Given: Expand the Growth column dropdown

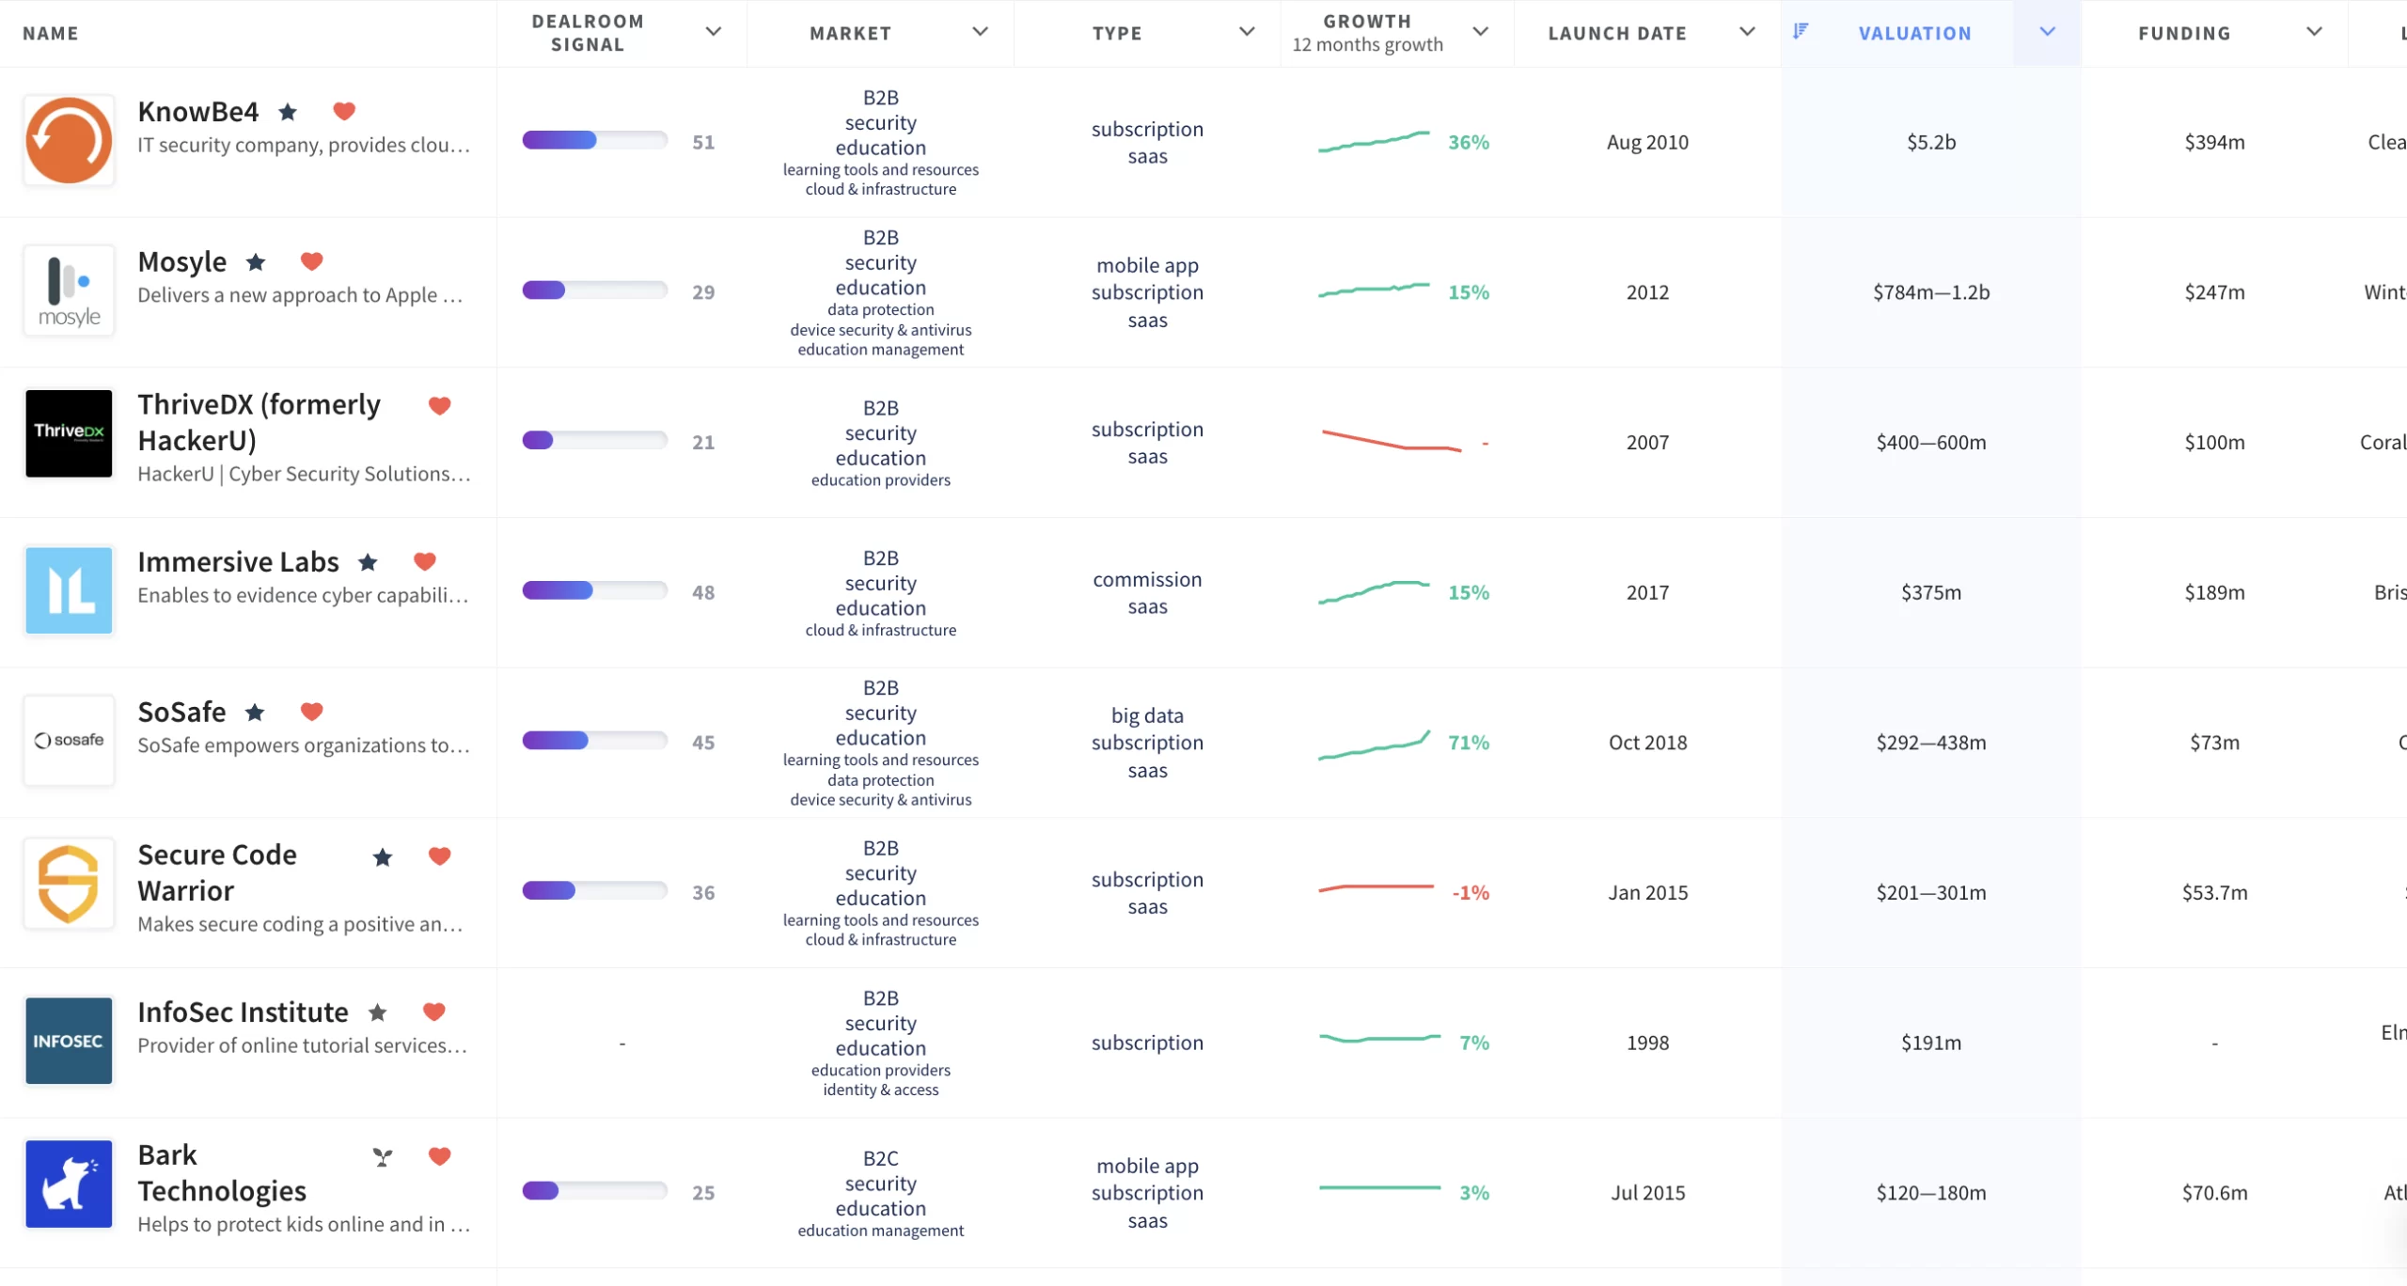Looking at the screenshot, I should (x=1480, y=32).
